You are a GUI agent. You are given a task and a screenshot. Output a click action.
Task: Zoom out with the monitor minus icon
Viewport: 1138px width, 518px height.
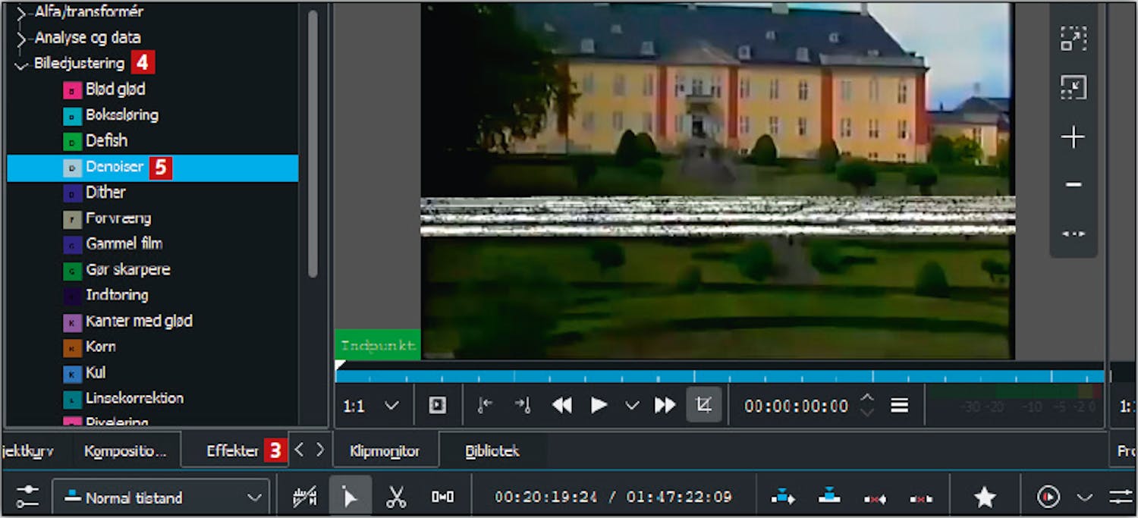click(x=1073, y=185)
